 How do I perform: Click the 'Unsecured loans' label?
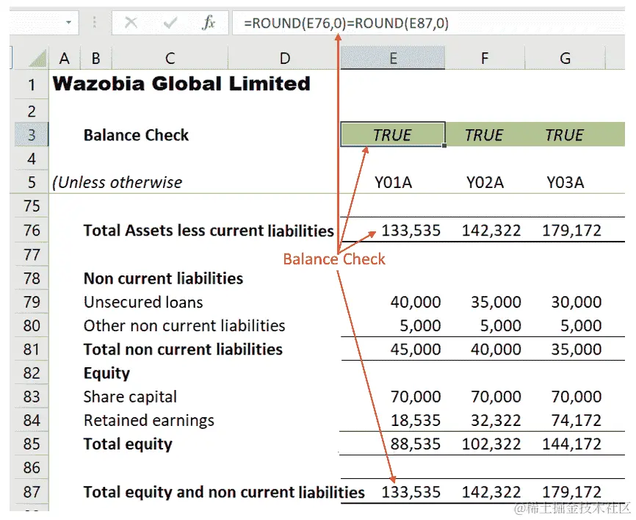(x=143, y=302)
